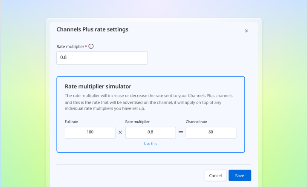Focus the top Rate multiplier input field
This screenshot has width=307, height=187.
click(x=102, y=58)
